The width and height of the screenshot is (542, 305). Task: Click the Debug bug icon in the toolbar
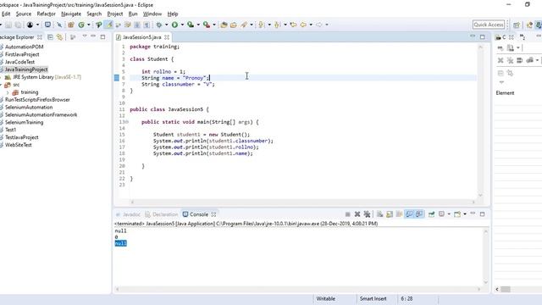click(x=159, y=25)
